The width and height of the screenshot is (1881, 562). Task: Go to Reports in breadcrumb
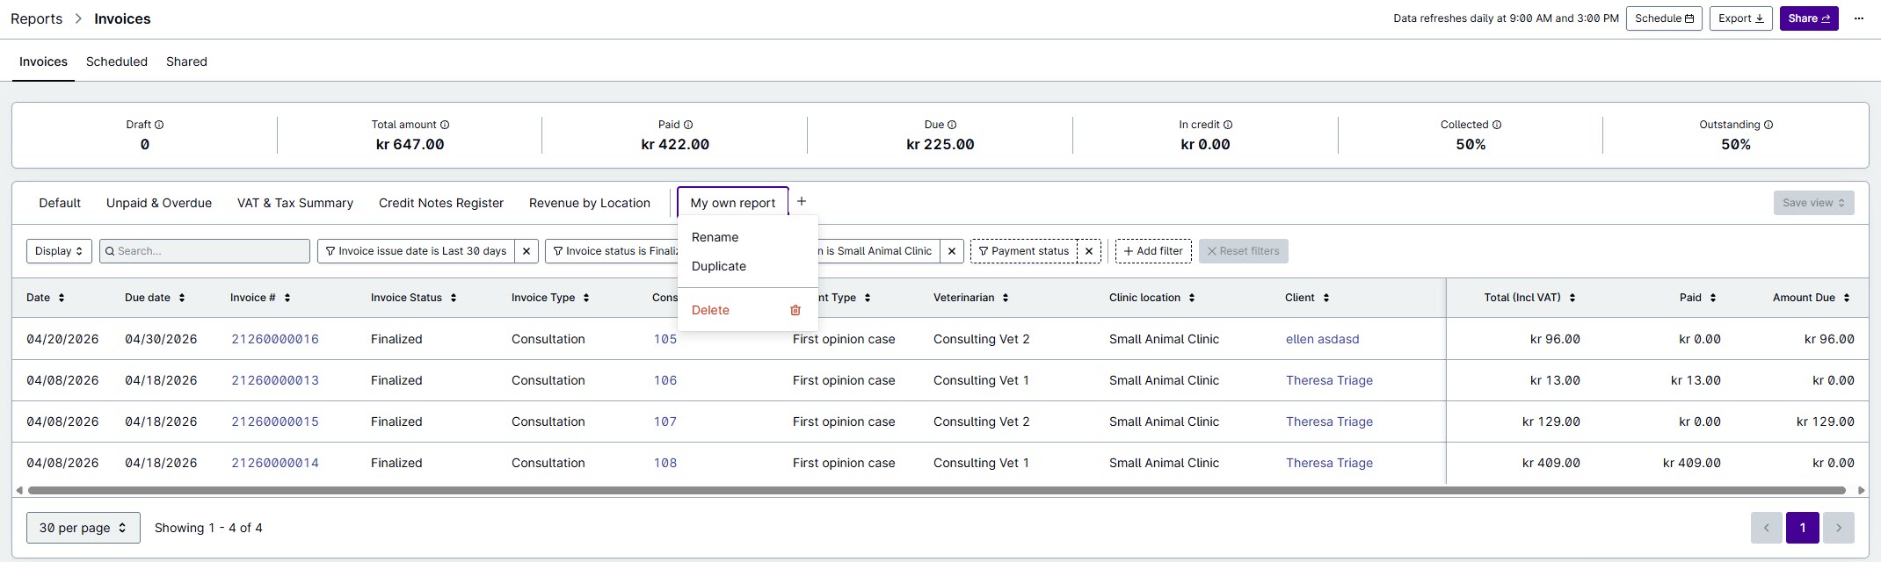[x=37, y=18]
